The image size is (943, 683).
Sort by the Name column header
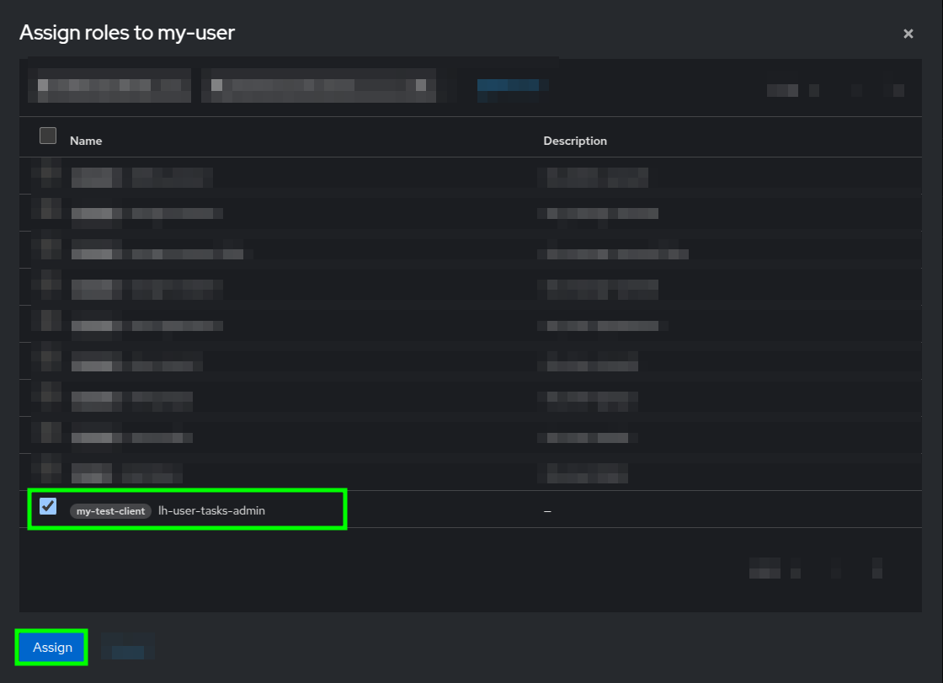click(86, 141)
